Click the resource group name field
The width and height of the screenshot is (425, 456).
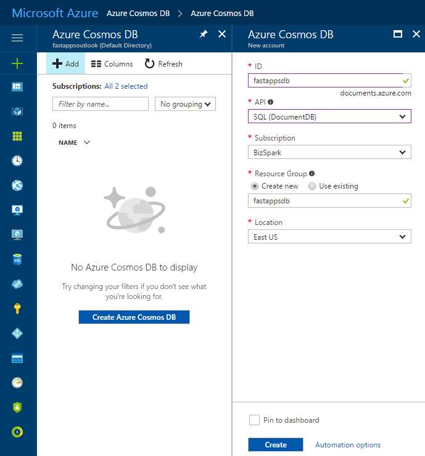(329, 201)
